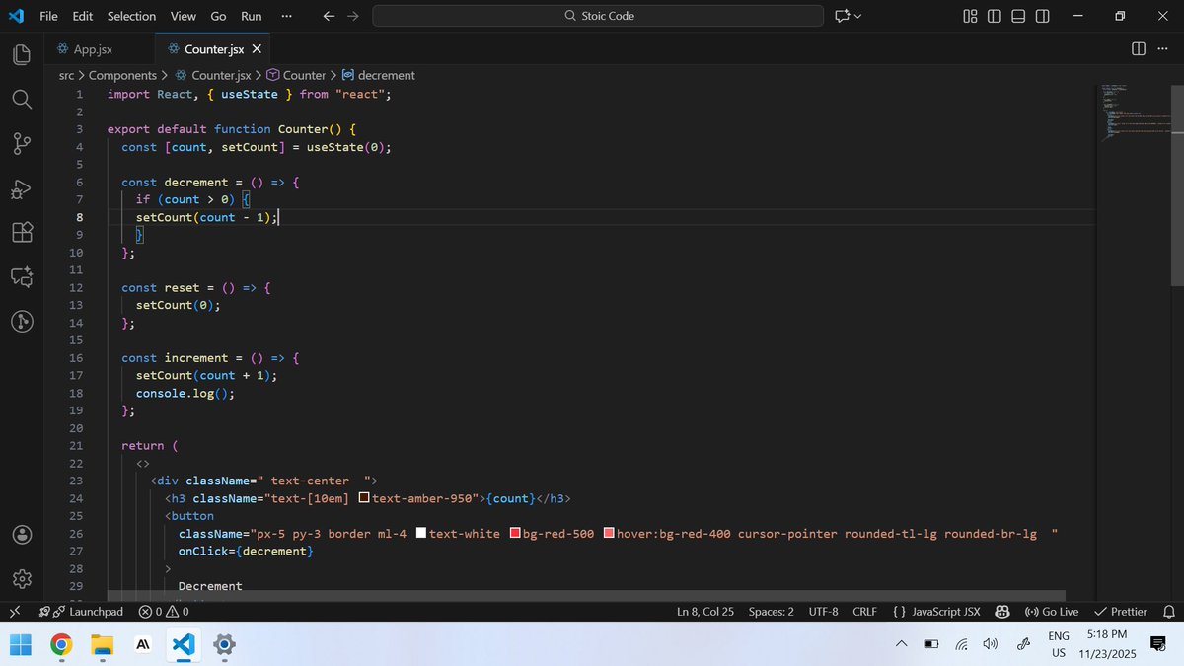Open Google Chrome from the taskbar
The image size is (1184, 666).
61,645
